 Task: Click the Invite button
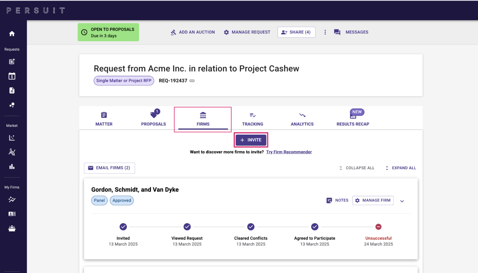(x=251, y=140)
